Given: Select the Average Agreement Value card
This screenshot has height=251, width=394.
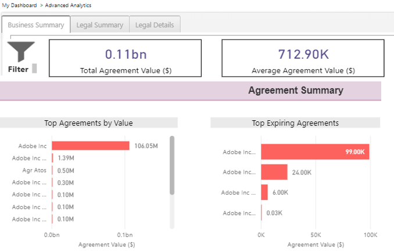Looking at the screenshot, I should click(x=303, y=58).
